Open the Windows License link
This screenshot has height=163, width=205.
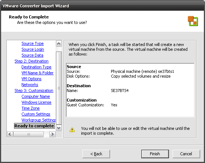click(x=36, y=102)
